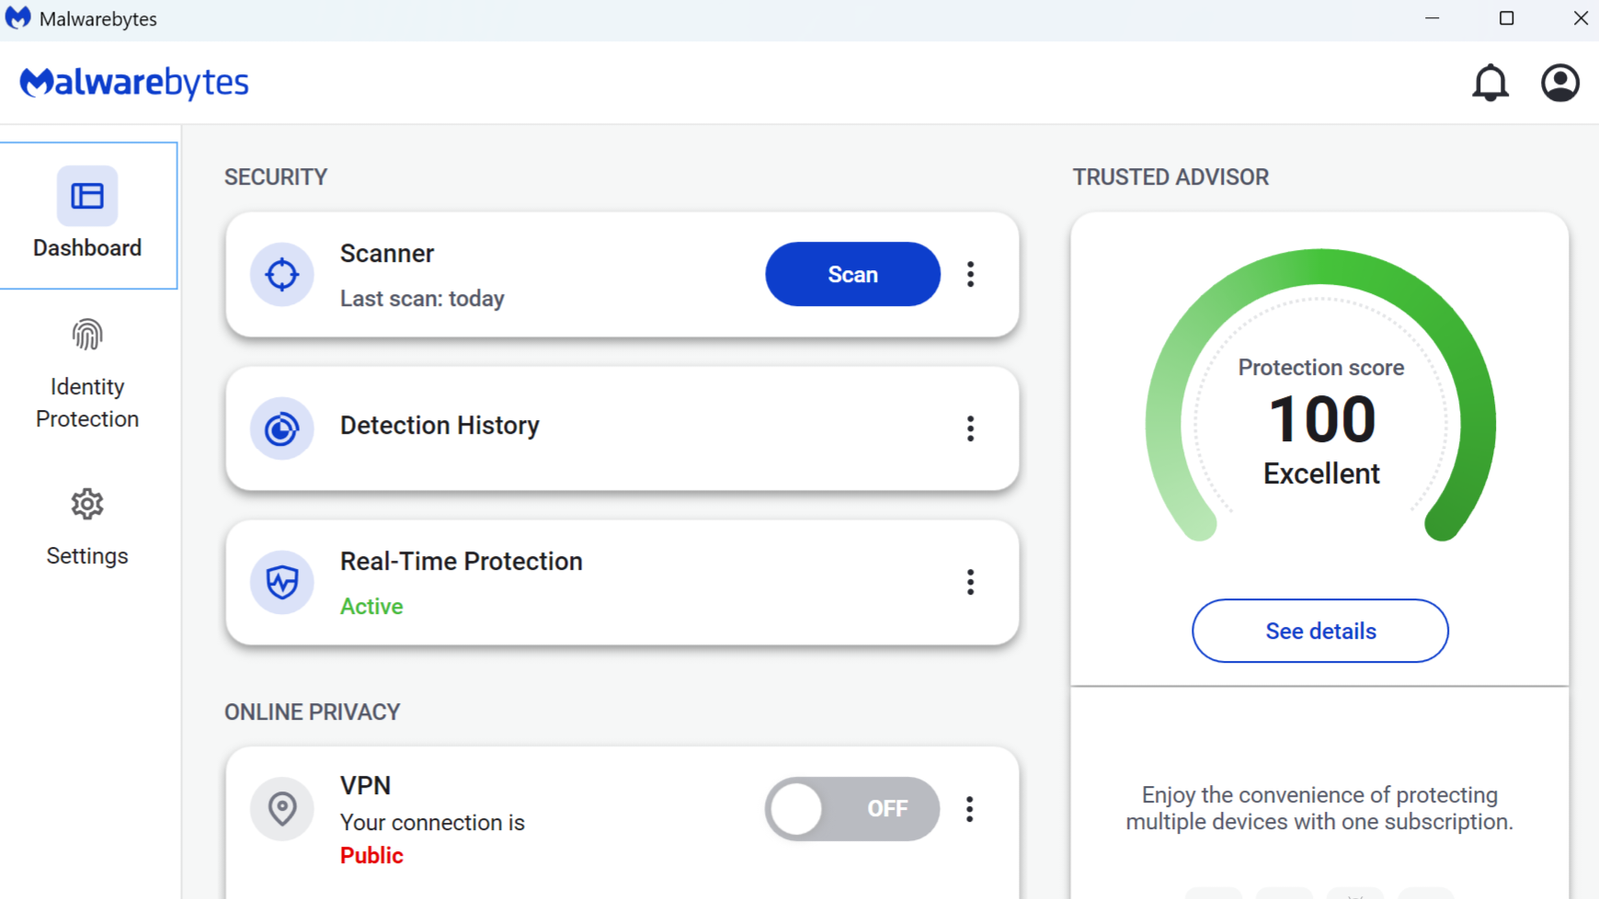This screenshot has width=1599, height=899.
Task: Click the VPN location pin icon
Action: point(282,809)
